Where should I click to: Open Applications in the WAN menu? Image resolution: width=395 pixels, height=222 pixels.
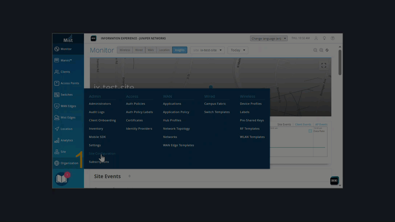tap(172, 104)
